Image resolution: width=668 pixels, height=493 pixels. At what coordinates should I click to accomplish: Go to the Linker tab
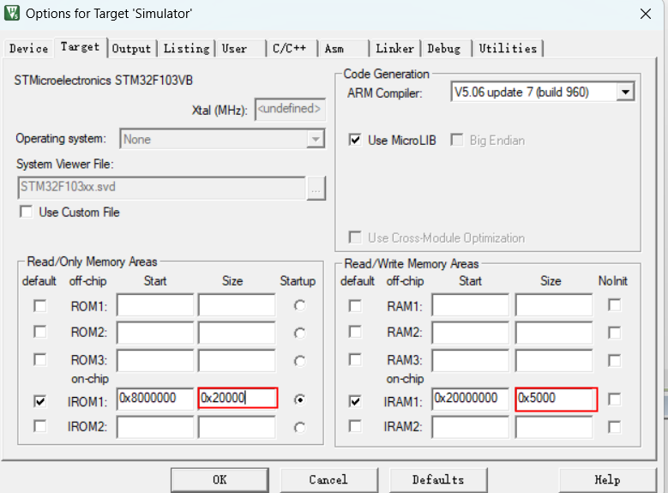394,49
